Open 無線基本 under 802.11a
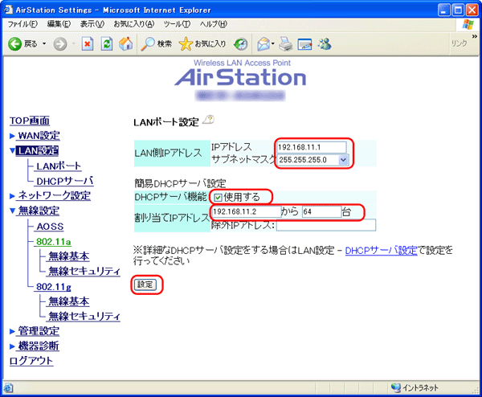Viewport: 482px width, 397px height. point(69,256)
